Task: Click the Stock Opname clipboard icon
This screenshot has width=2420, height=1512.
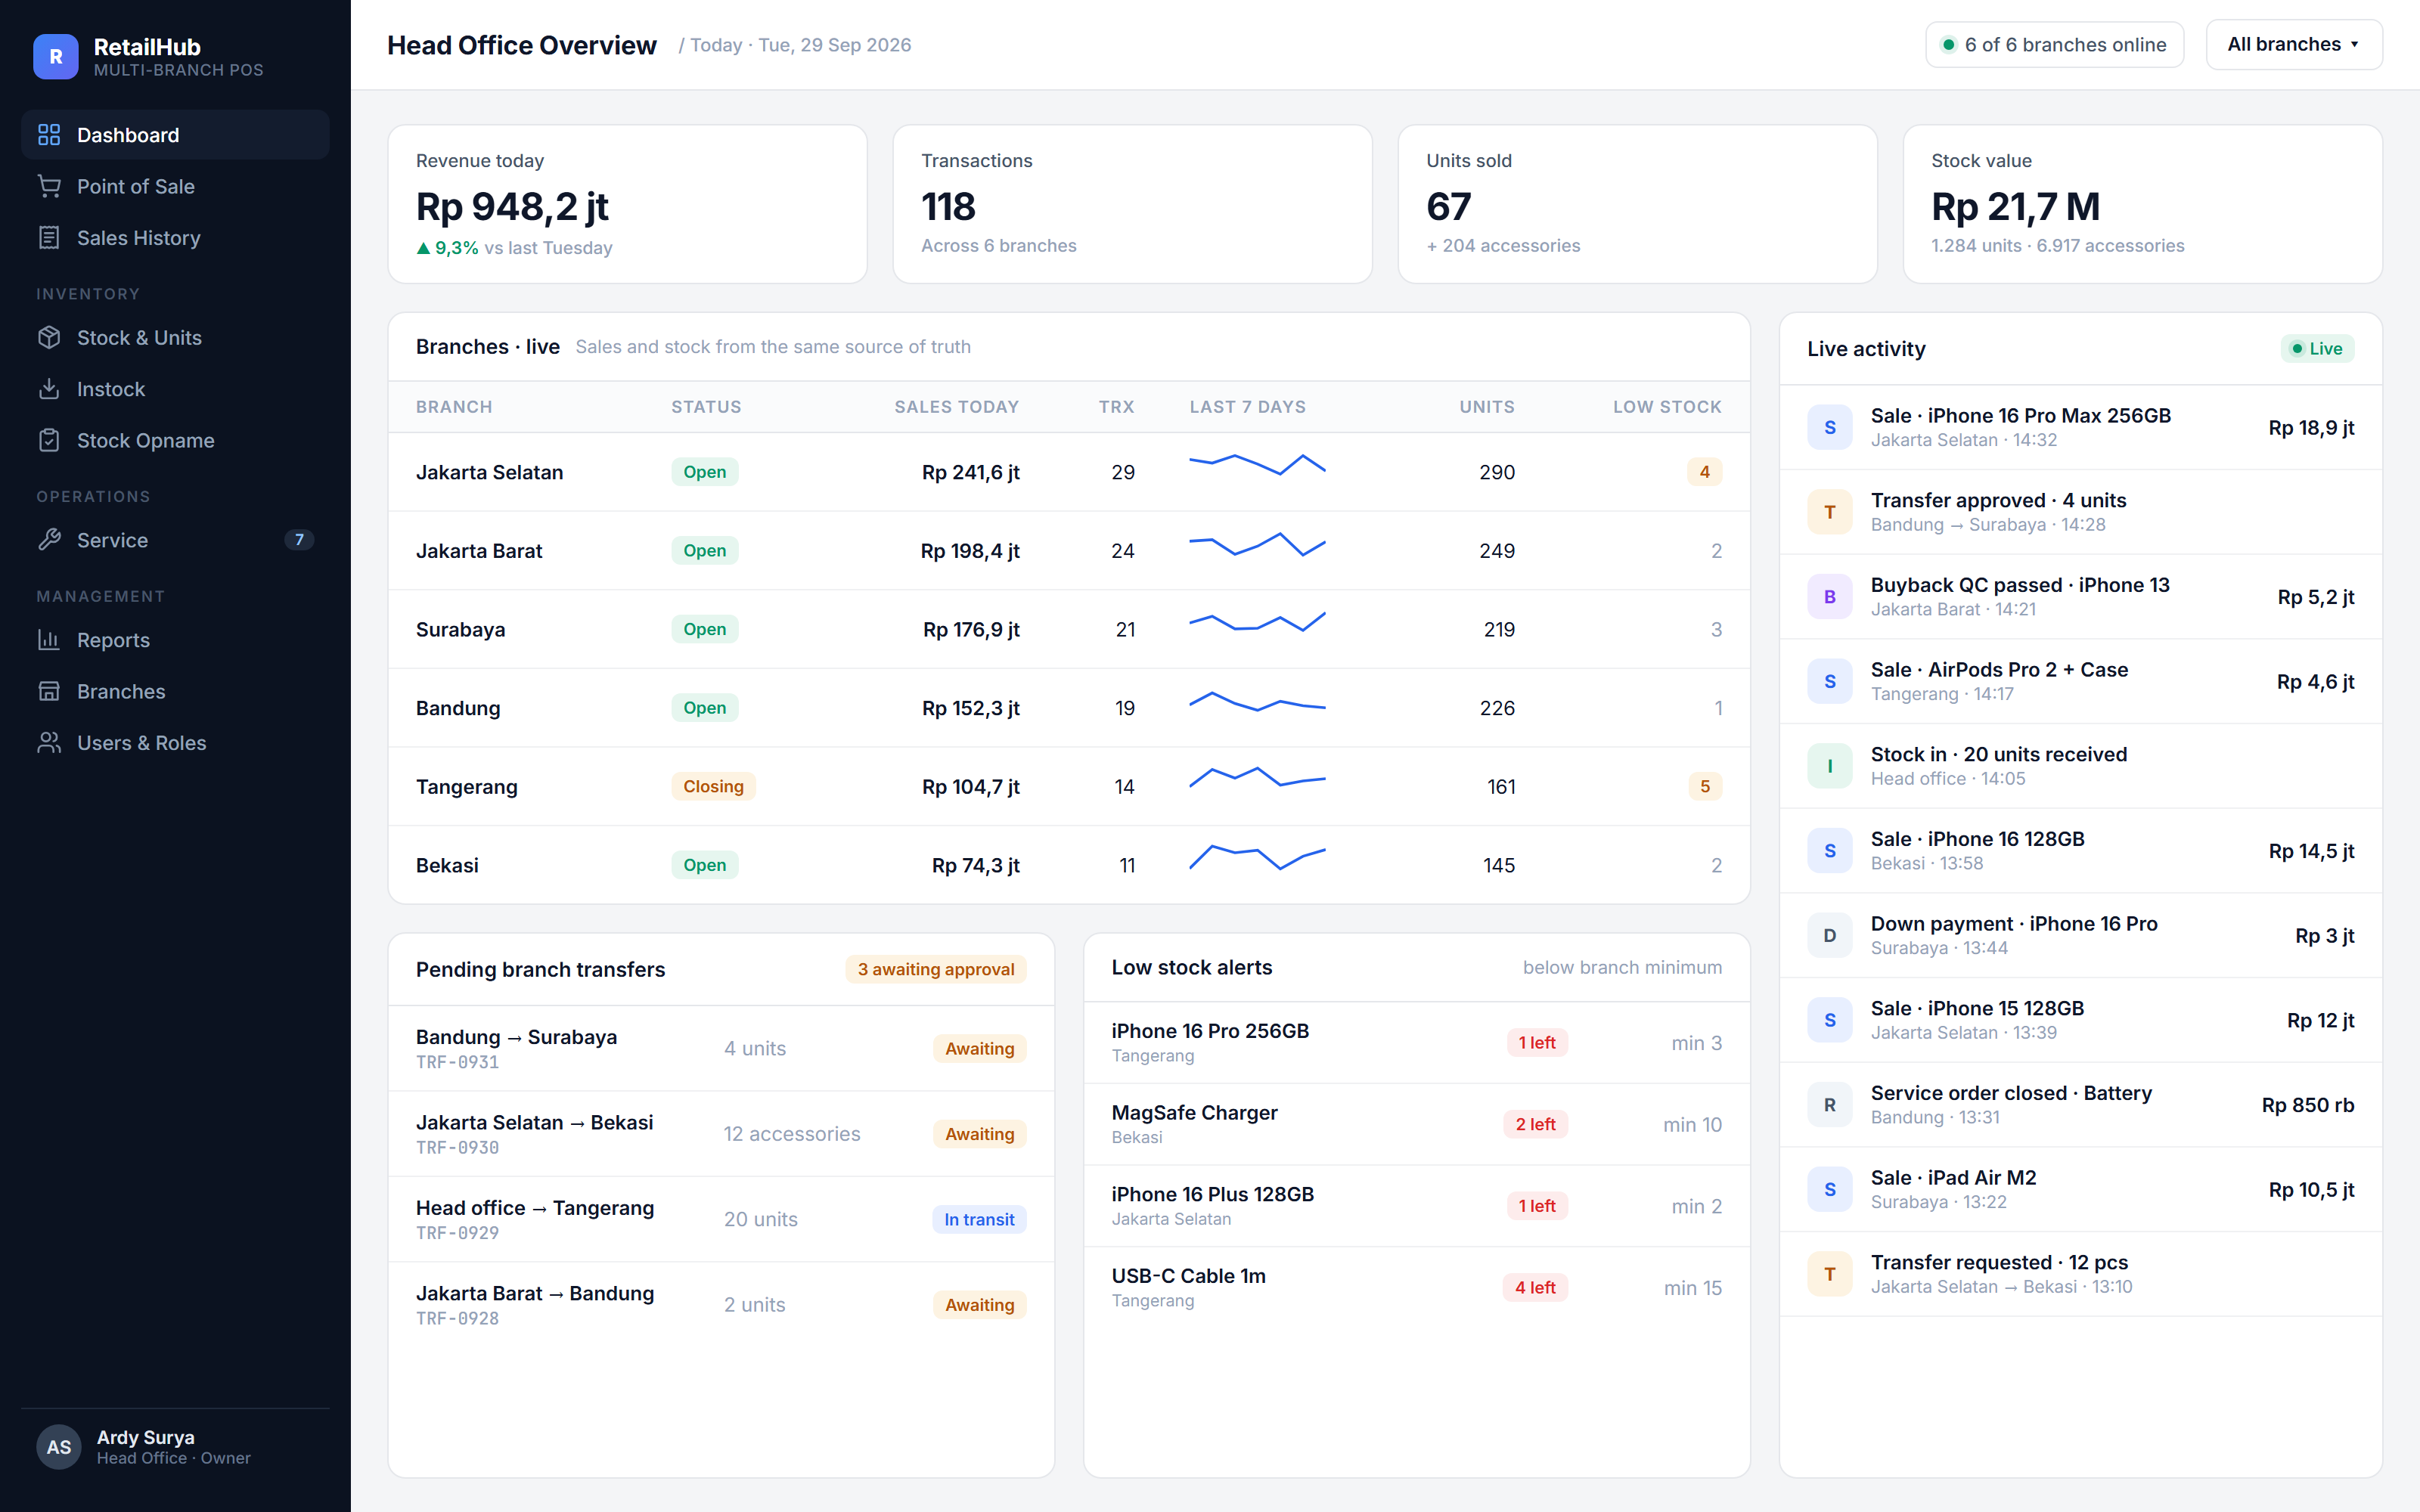Action: pos(49,440)
